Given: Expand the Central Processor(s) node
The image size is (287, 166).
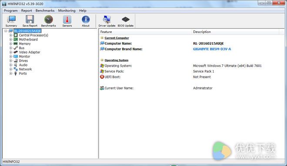Looking at the screenshot, I should click(x=11, y=35).
